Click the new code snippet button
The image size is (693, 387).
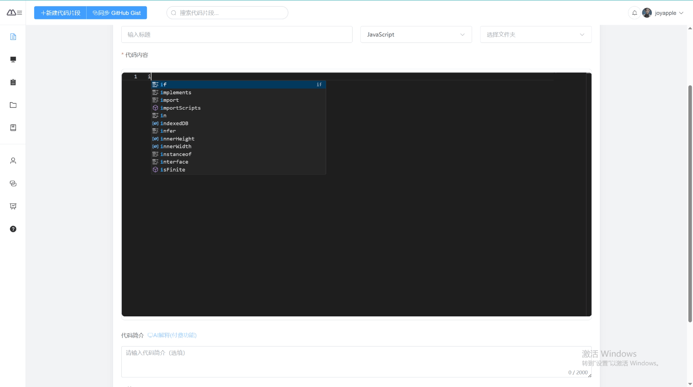click(60, 13)
